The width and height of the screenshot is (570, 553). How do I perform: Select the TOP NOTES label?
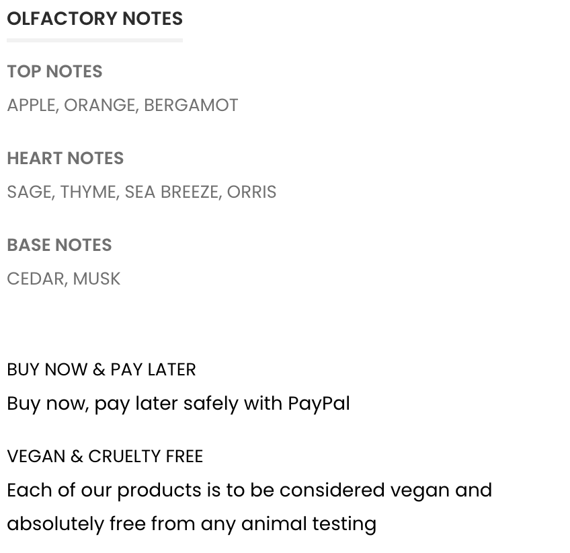tap(54, 71)
